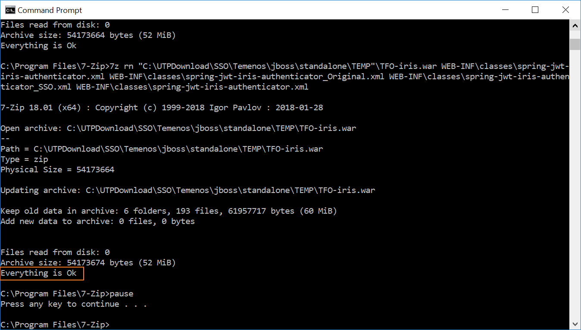Minimize the Command Prompt window
581x330 pixels.
[x=505, y=10]
